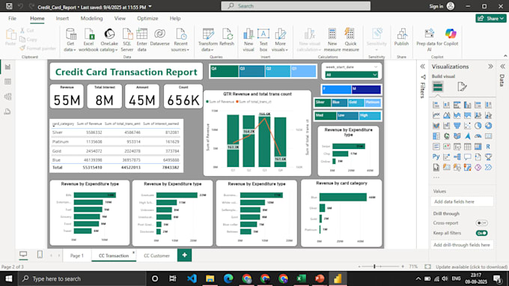Image resolution: width=509 pixels, height=286 pixels.
Task: Select the Blue card slicer tile
Action: (339, 103)
